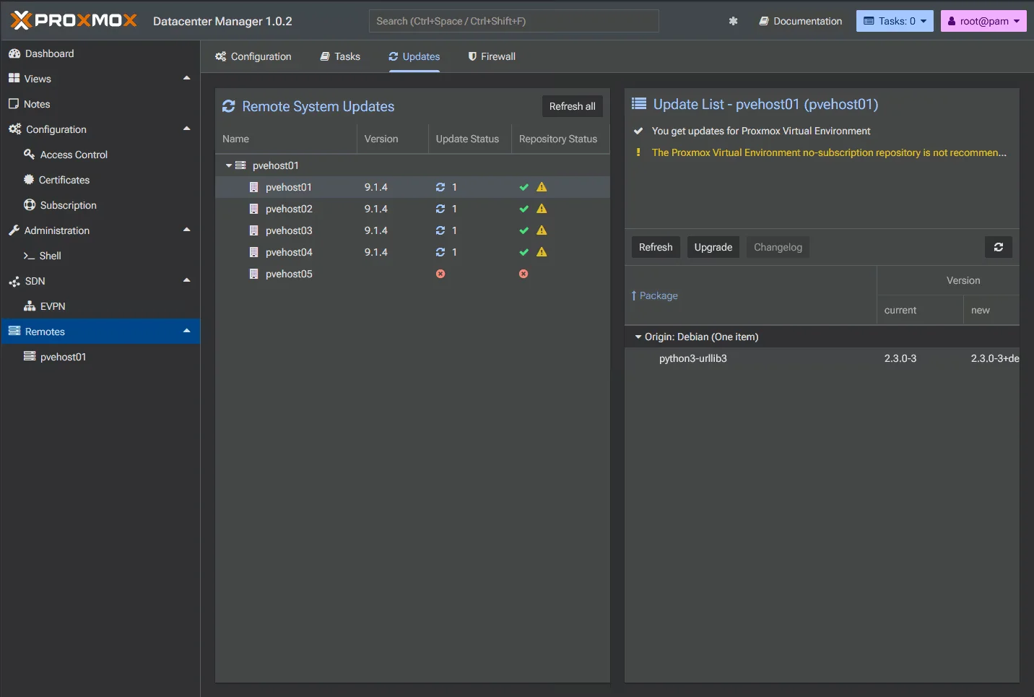Viewport: 1034px width, 697px height.
Task: Click the Remote System Updates refresh icon
Action: pyautogui.click(x=229, y=106)
